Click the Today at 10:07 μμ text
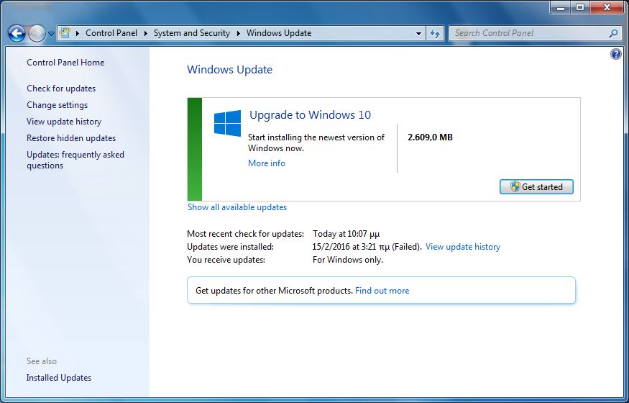Image resolution: width=629 pixels, height=403 pixels. tap(346, 234)
